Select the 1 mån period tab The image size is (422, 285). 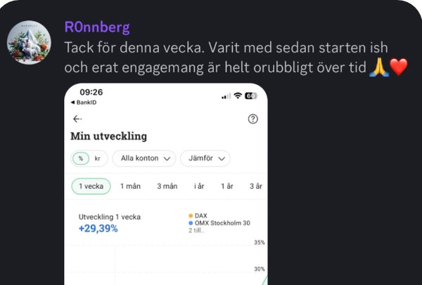(130, 186)
